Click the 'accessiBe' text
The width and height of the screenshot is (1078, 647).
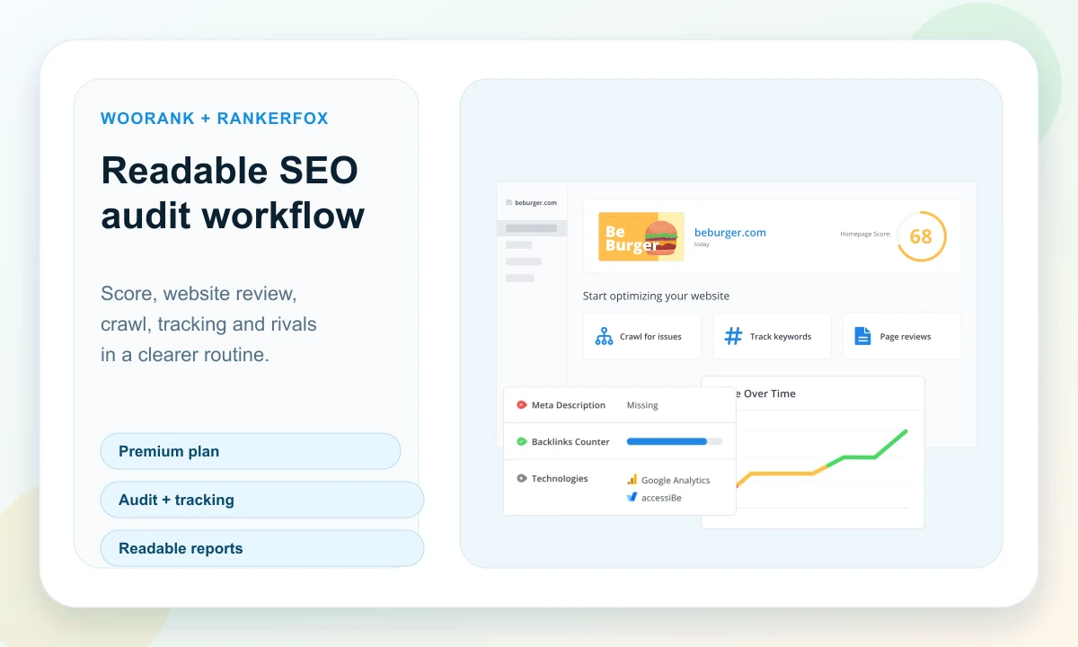tap(661, 498)
